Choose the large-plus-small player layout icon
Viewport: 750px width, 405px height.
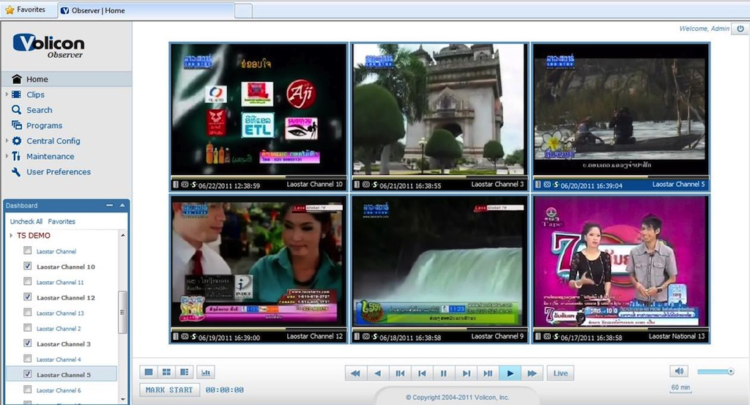point(184,372)
